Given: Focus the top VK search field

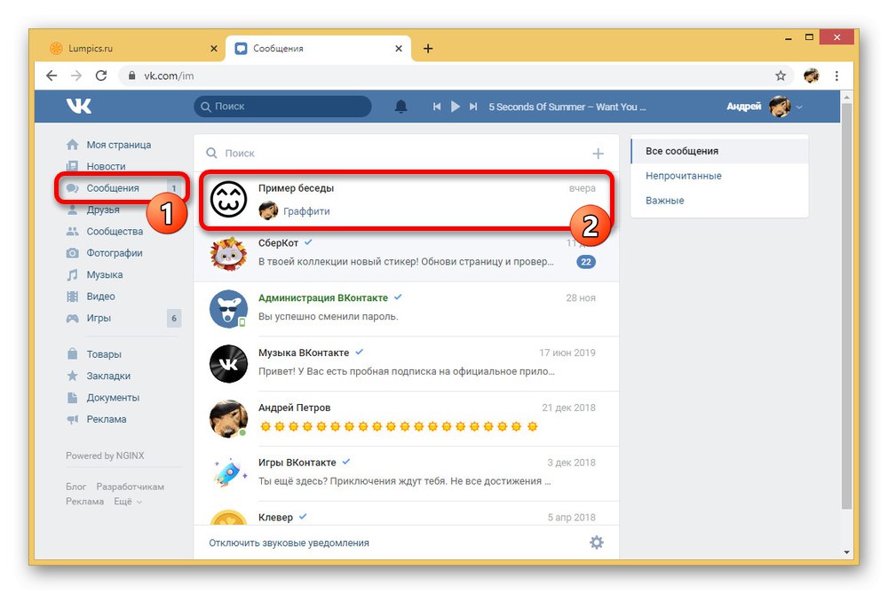Looking at the screenshot, I should [x=282, y=107].
